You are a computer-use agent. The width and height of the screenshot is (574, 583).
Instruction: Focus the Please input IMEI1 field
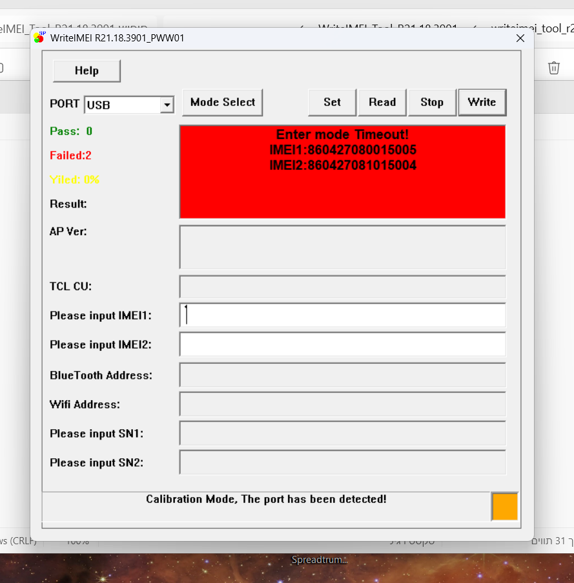point(342,315)
